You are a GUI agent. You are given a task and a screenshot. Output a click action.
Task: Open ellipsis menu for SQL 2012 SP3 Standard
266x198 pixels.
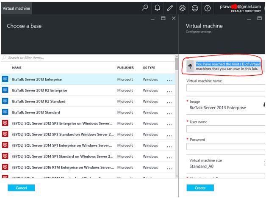click(x=169, y=136)
